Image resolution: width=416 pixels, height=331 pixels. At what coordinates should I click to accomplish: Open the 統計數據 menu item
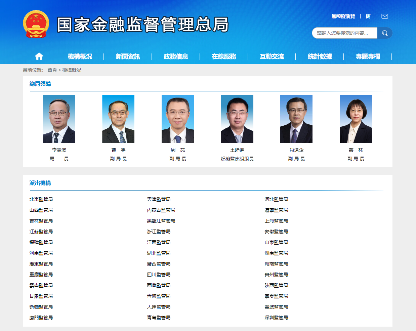[x=320, y=56]
